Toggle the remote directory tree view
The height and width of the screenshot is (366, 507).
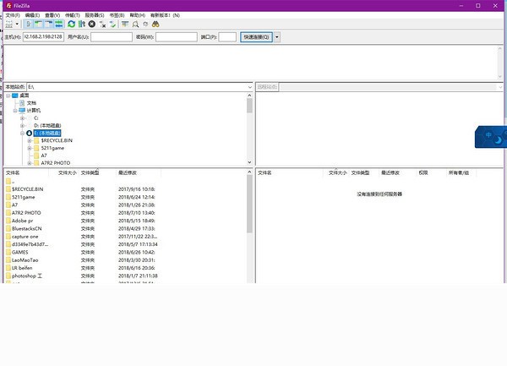tap(48, 24)
